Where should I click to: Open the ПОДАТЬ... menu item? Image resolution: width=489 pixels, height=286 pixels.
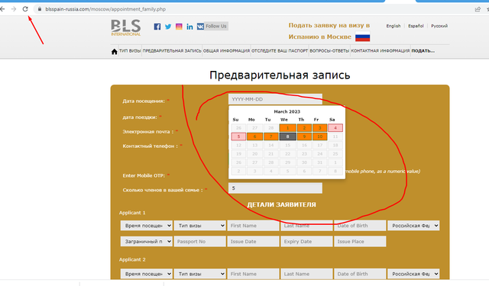pos(423,51)
